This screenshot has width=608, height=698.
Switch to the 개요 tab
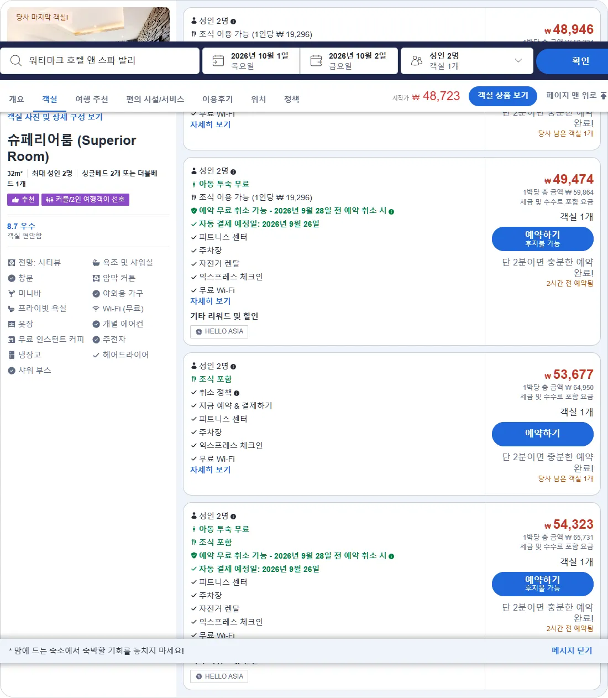tap(17, 99)
